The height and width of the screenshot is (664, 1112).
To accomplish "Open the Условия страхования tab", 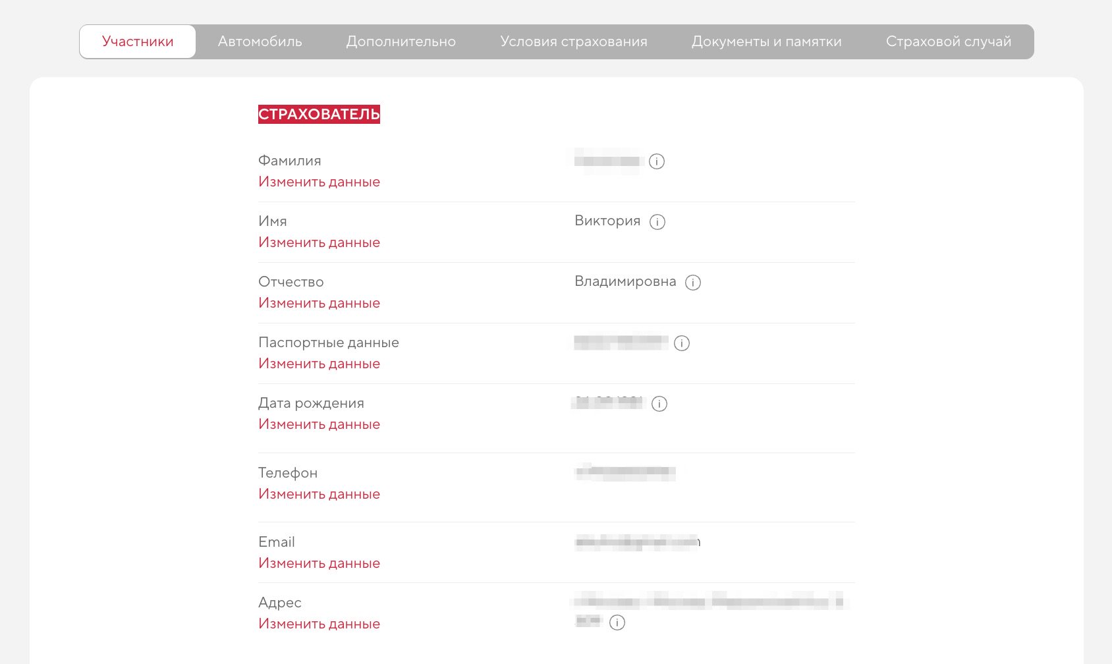I will 574,41.
